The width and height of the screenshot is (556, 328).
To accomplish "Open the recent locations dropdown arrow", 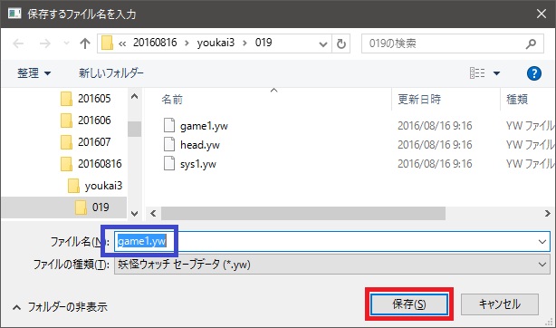I will click(66, 43).
